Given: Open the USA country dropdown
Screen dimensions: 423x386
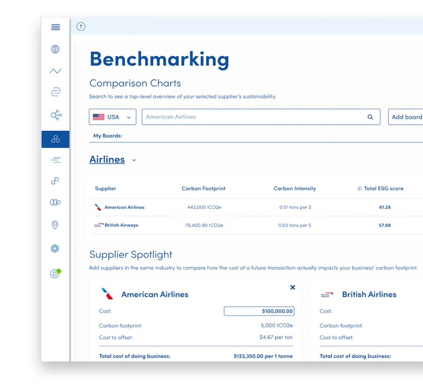Looking at the screenshot, I should pyautogui.click(x=113, y=117).
